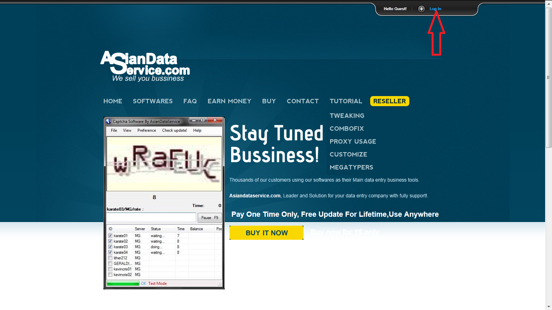
Task: Open the Preference menu in Captcha Software
Action: point(147,130)
